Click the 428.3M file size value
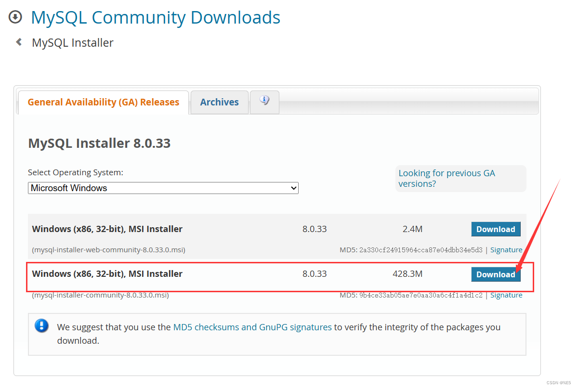This screenshot has width=578, height=389. pyautogui.click(x=407, y=274)
